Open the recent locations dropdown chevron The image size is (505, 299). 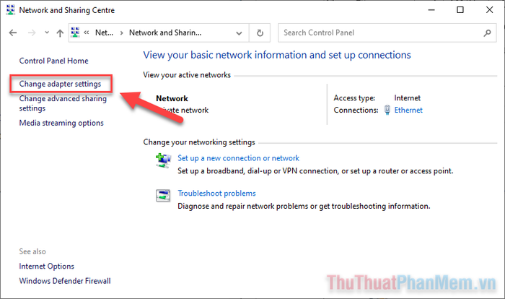click(x=47, y=32)
